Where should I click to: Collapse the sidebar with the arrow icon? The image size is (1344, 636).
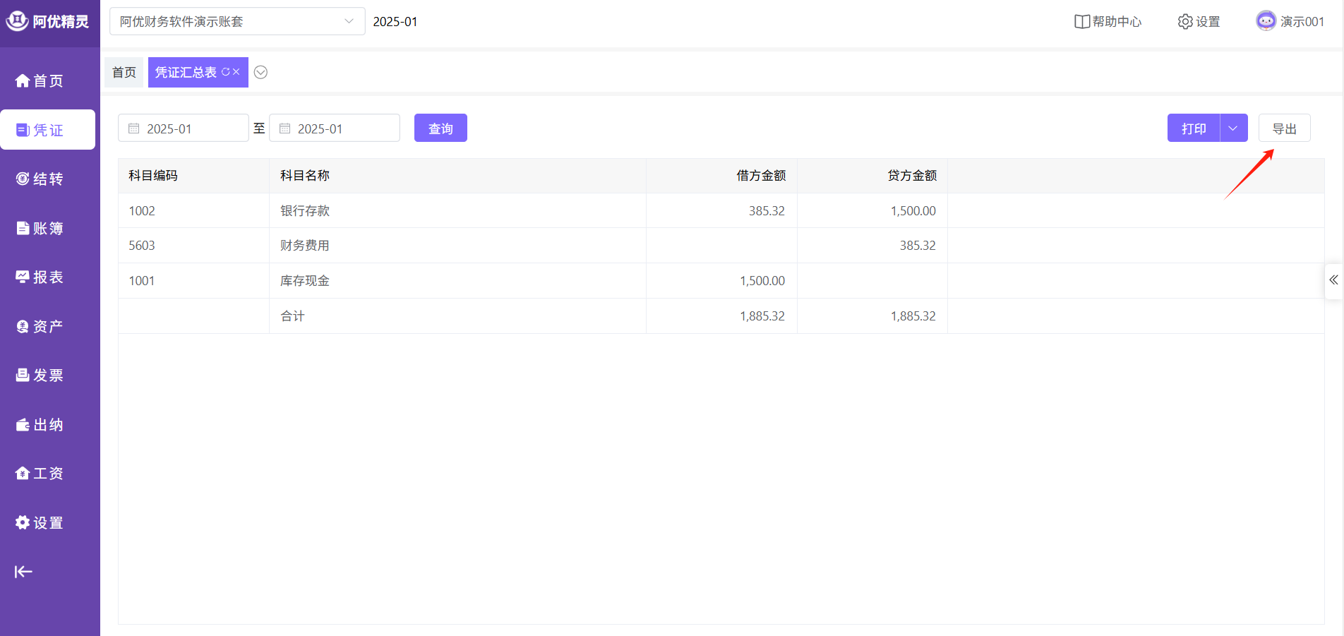23,572
